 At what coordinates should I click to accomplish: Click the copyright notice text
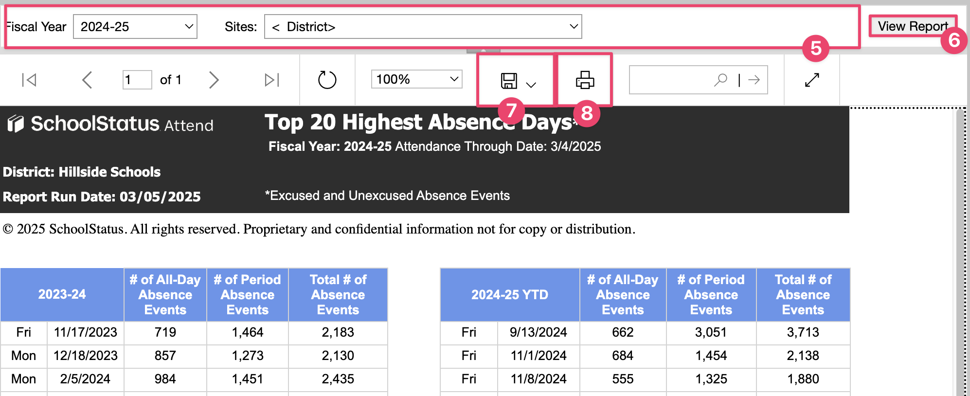click(319, 229)
